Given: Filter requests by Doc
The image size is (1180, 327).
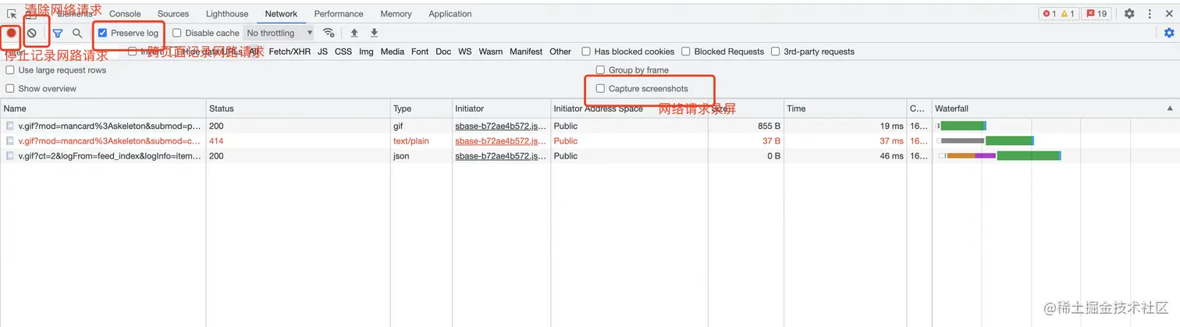Looking at the screenshot, I should pyautogui.click(x=443, y=52).
